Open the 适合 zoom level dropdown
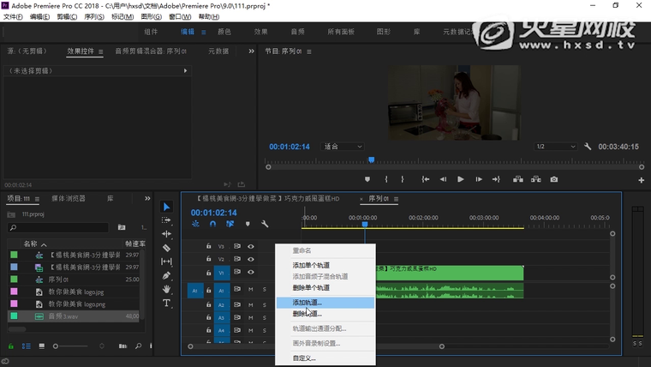Viewport: 651px width, 367px height. 343,147
